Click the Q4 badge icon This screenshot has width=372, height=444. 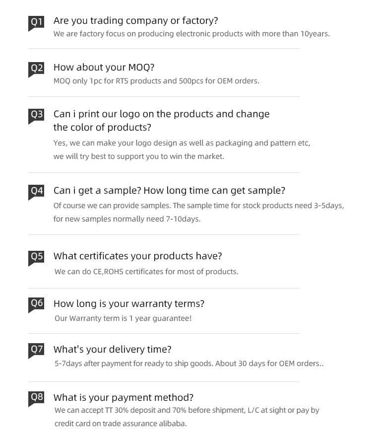point(37,191)
